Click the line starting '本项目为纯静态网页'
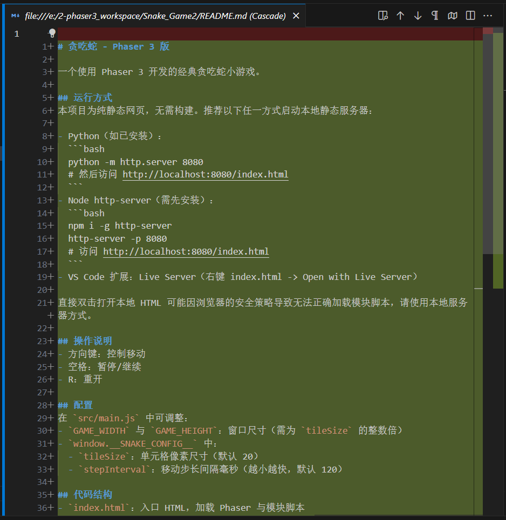The width and height of the screenshot is (506, 520). click(x=215, y=111)
